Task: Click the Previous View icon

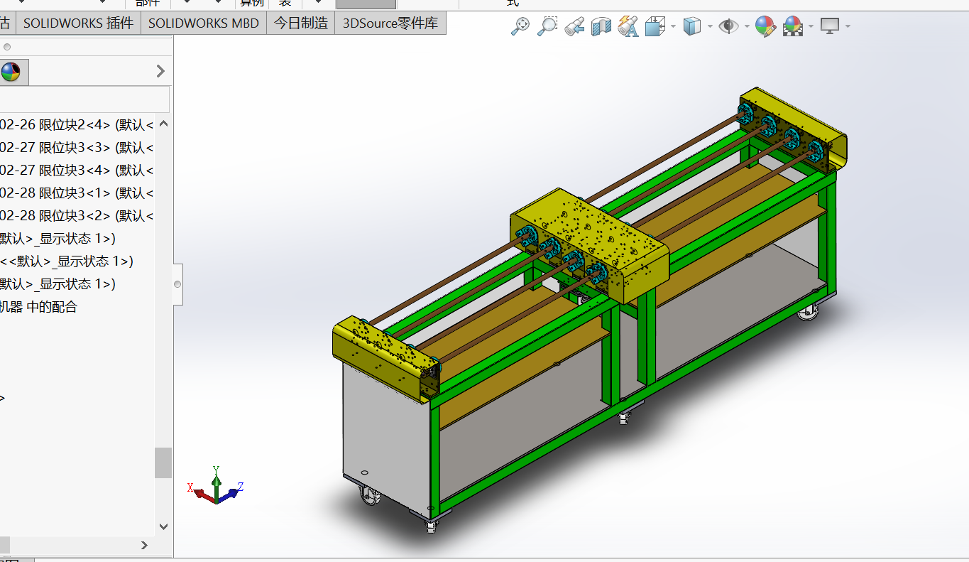Action: (574, 26)
